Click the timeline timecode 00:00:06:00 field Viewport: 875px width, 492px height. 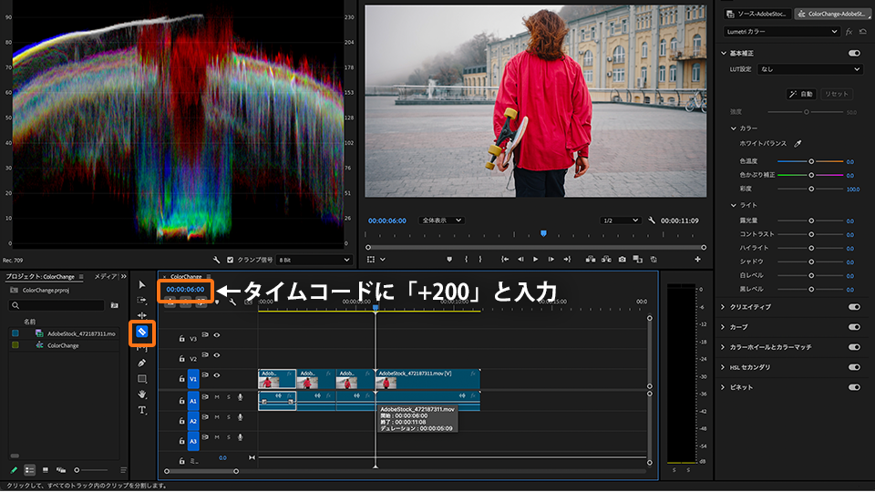[x=185, y=290]
